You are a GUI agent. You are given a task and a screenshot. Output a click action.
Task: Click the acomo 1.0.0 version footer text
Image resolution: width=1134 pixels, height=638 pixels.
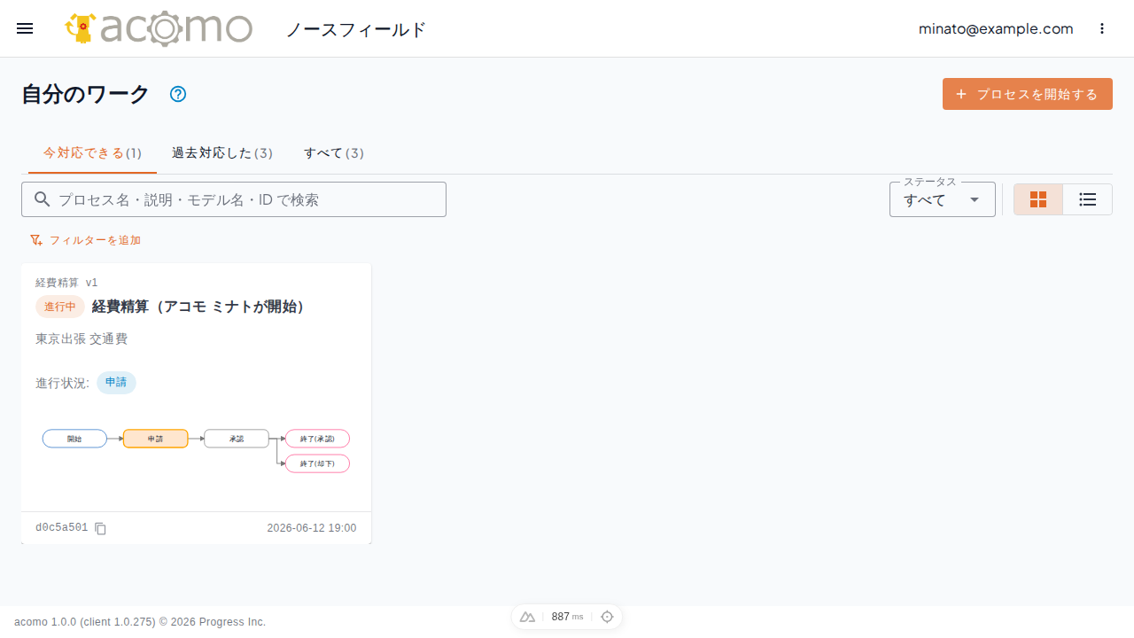[140, 622]
